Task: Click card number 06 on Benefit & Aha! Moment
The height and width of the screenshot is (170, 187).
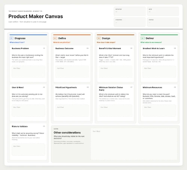Action: [x=131, y=48]
